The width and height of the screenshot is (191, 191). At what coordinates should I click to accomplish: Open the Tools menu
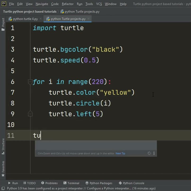tap(89, 4)
